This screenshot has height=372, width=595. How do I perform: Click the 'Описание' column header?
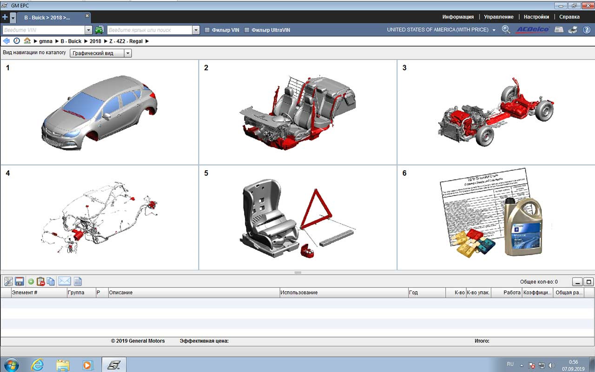click(194, 292)
